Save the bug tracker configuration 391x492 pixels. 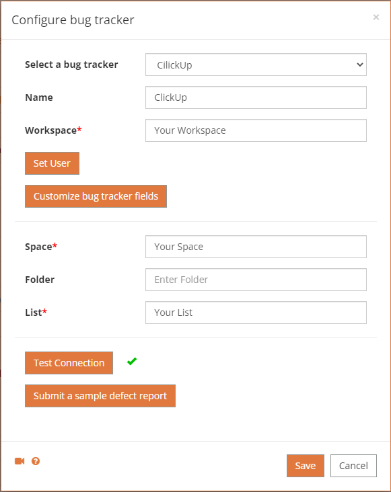[306, 466]
